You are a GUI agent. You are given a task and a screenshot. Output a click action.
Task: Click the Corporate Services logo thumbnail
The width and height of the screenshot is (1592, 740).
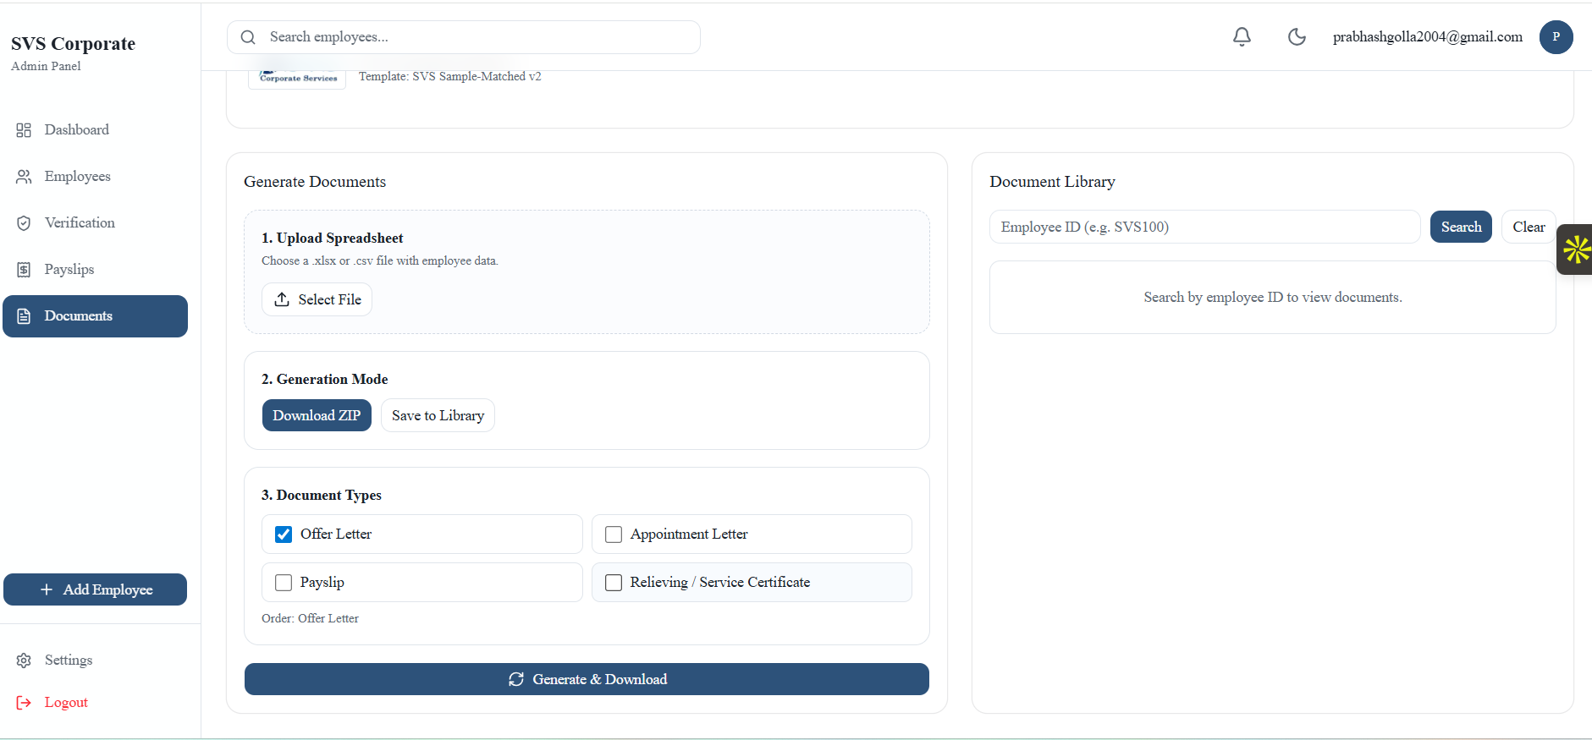[x=297, y=79]
